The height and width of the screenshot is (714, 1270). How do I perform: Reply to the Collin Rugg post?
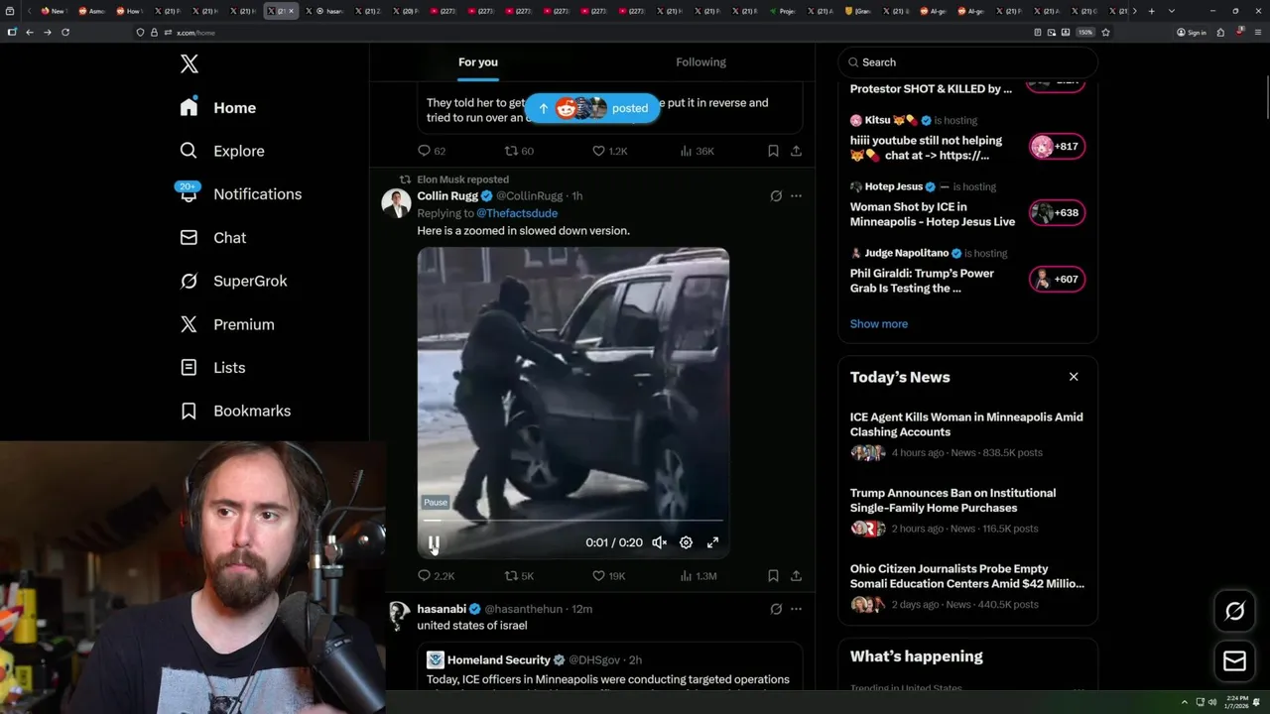(x=436, y=575)
